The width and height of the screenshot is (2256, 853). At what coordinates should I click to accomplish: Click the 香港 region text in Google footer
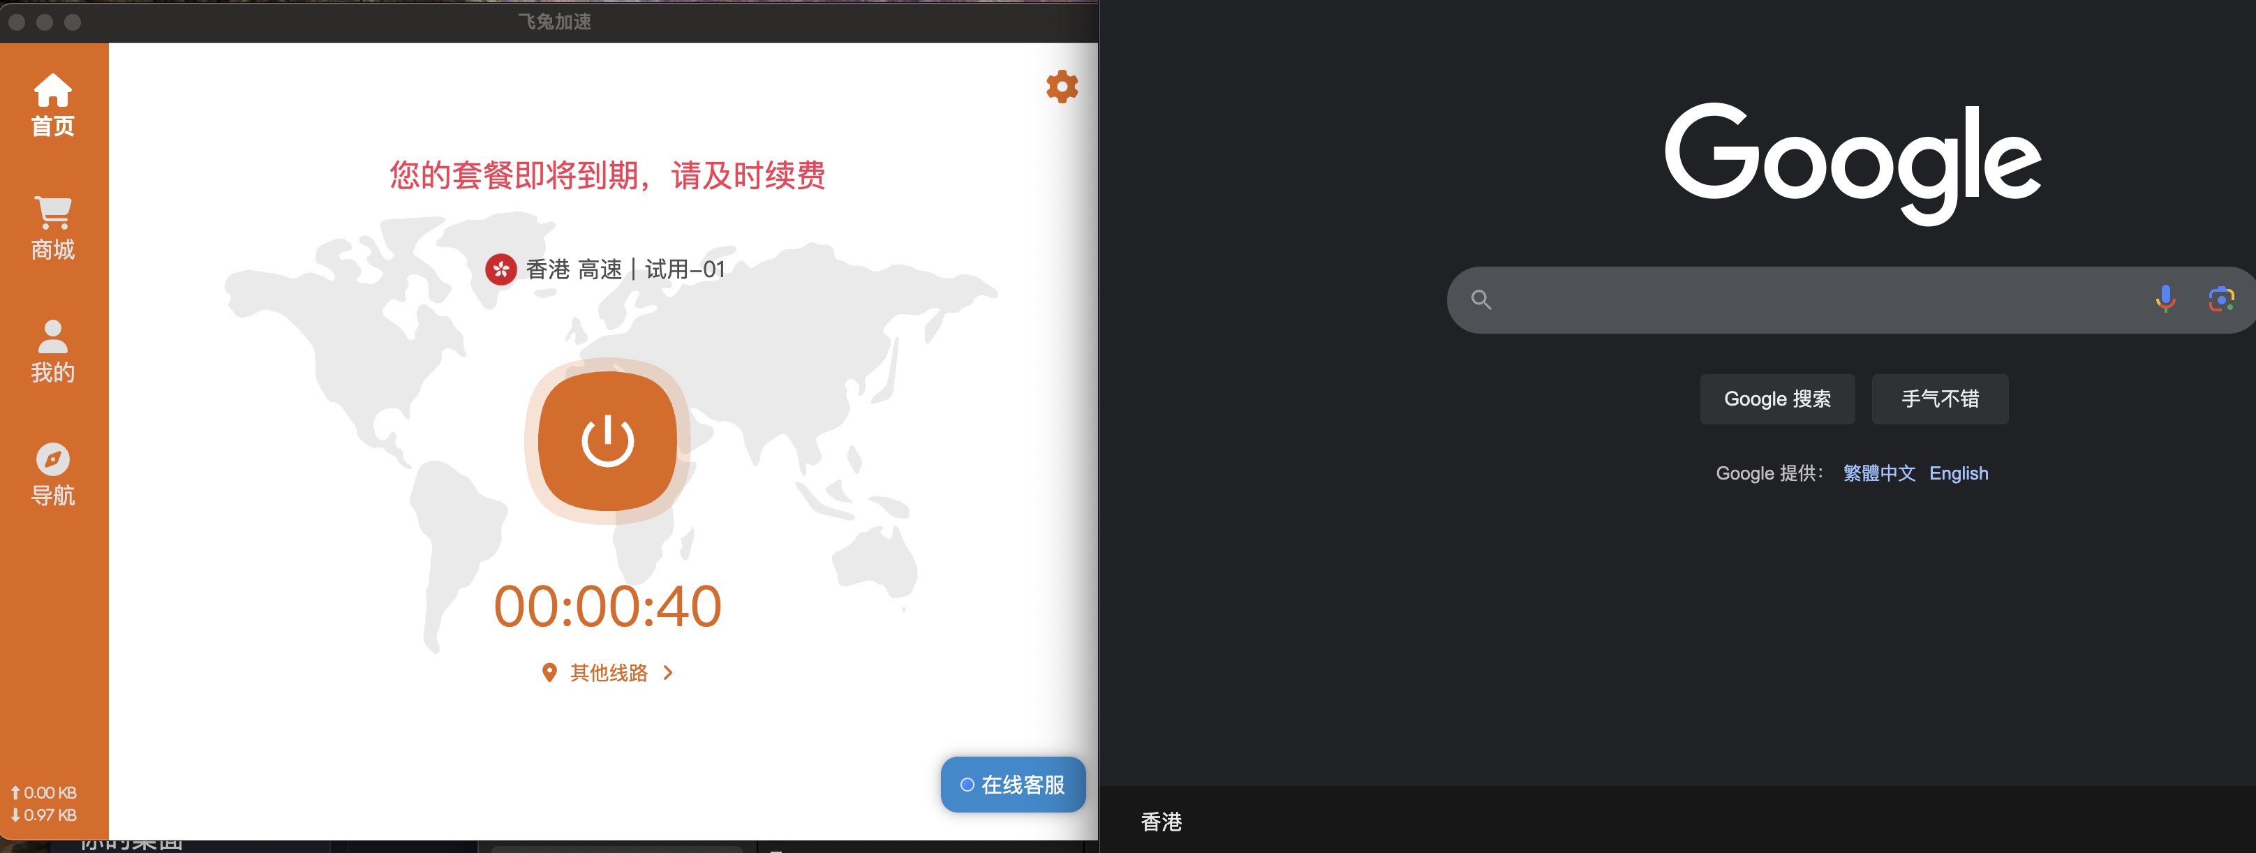(x=1162, y=822)
